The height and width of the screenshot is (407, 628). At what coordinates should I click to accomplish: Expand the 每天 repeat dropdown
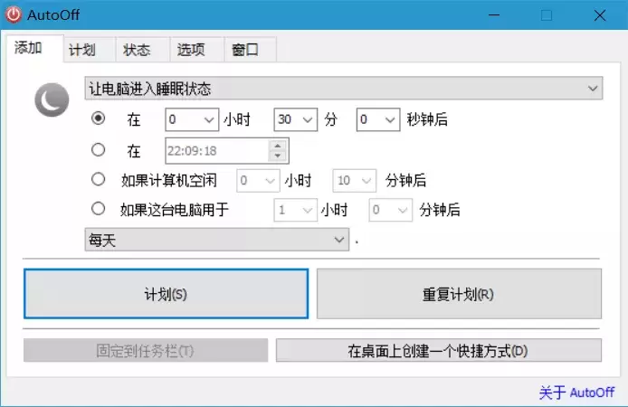coord(216,240)
